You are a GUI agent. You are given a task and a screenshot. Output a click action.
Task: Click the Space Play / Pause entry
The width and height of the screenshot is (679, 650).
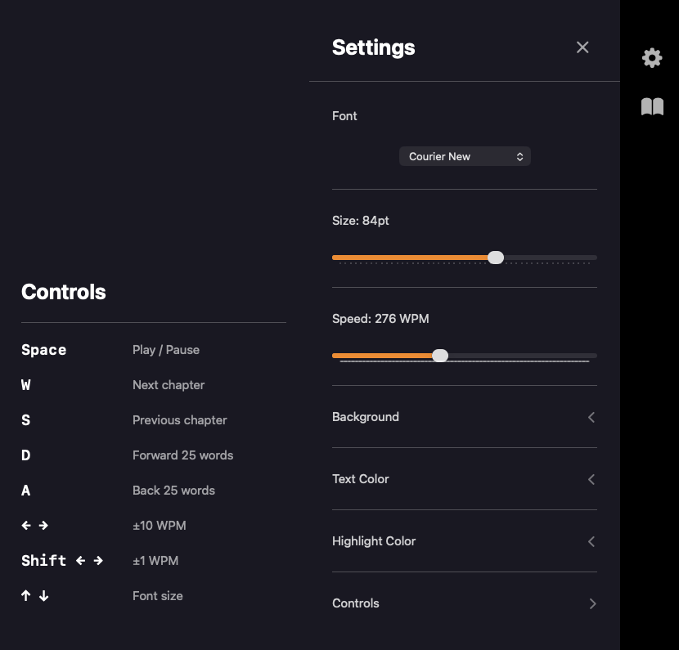point(110,350)
